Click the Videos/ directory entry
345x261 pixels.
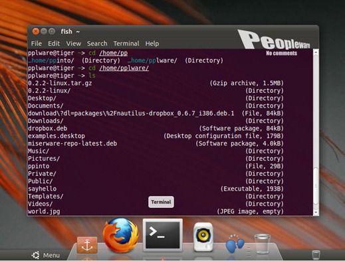[41, 204]
